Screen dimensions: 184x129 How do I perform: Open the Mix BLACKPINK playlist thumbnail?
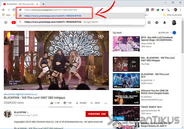point(126,64)
